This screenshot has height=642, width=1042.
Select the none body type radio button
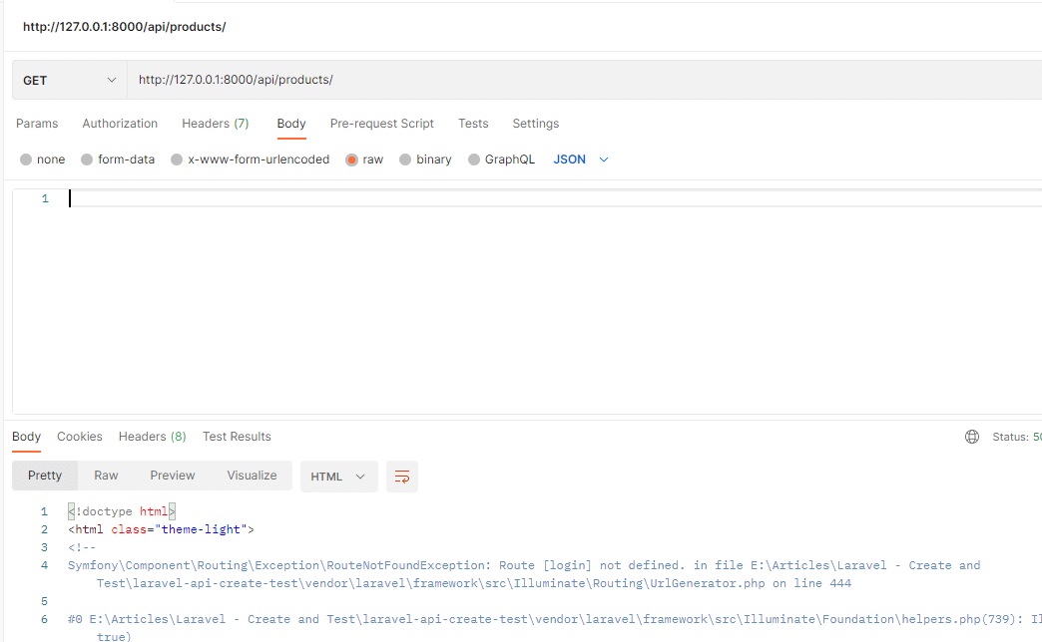pyautogui.click(x=26, y=160)
